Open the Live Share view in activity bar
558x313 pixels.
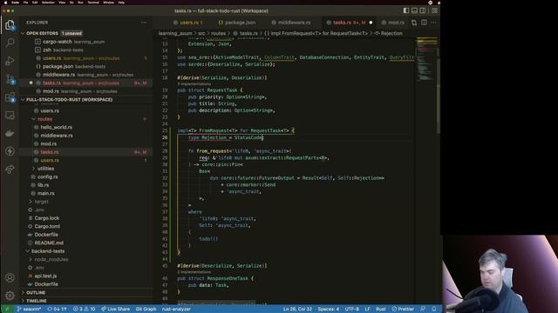(10, 170)
